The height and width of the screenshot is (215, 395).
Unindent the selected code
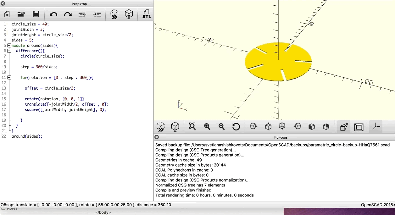point(82,14)
